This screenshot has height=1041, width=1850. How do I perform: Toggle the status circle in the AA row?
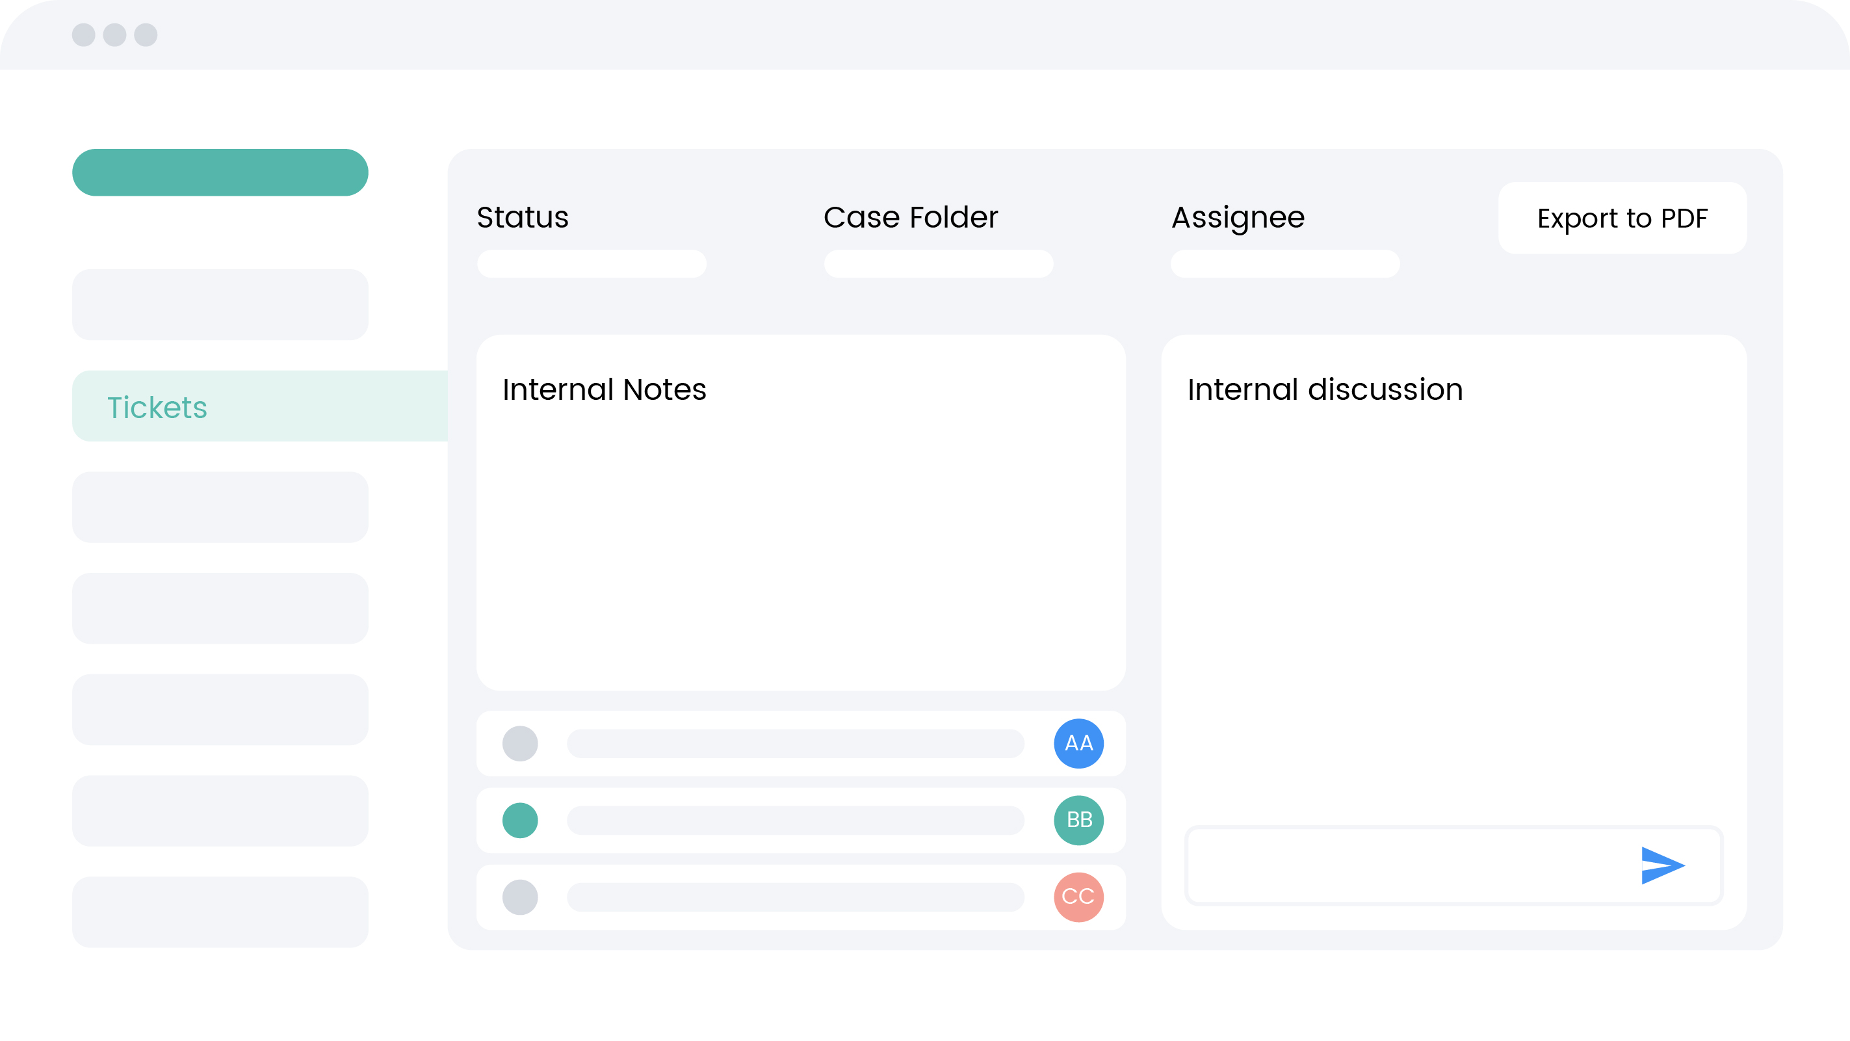[520, 744]
